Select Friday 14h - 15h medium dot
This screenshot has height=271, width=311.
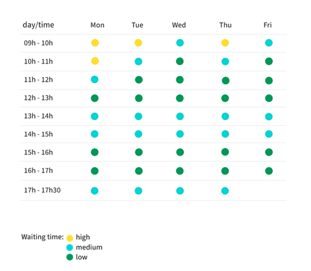click(269, 134)
